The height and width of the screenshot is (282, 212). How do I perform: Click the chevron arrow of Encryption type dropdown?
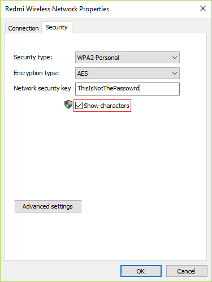[x=175, y=73]
